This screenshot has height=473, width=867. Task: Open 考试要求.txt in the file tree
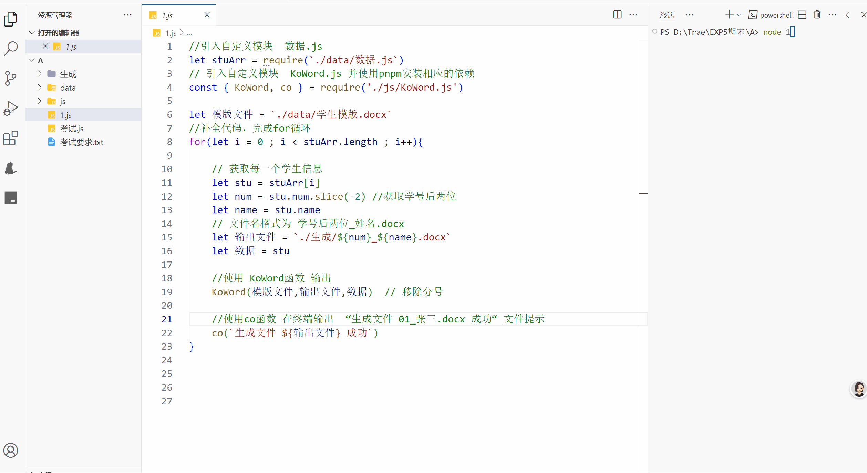pos(82,142)
